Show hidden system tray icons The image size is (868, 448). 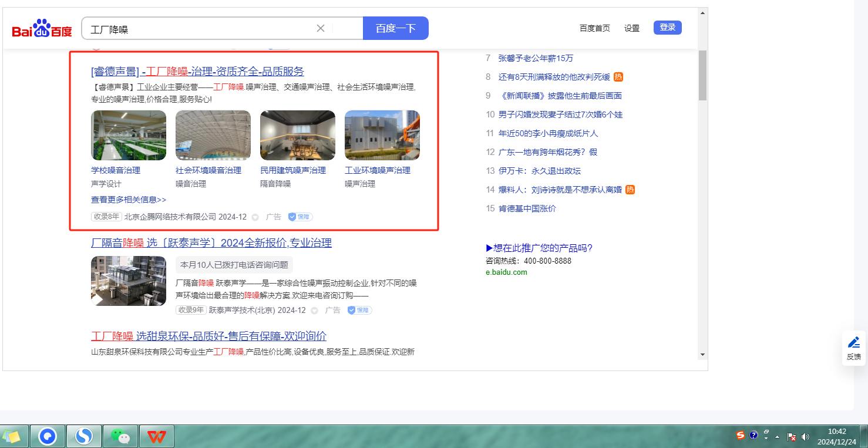(778, 437)
